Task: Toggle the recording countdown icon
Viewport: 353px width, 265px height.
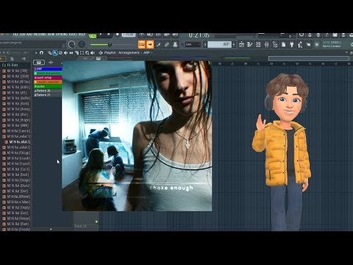Action: pyautogui.click(x=158, y=35)
